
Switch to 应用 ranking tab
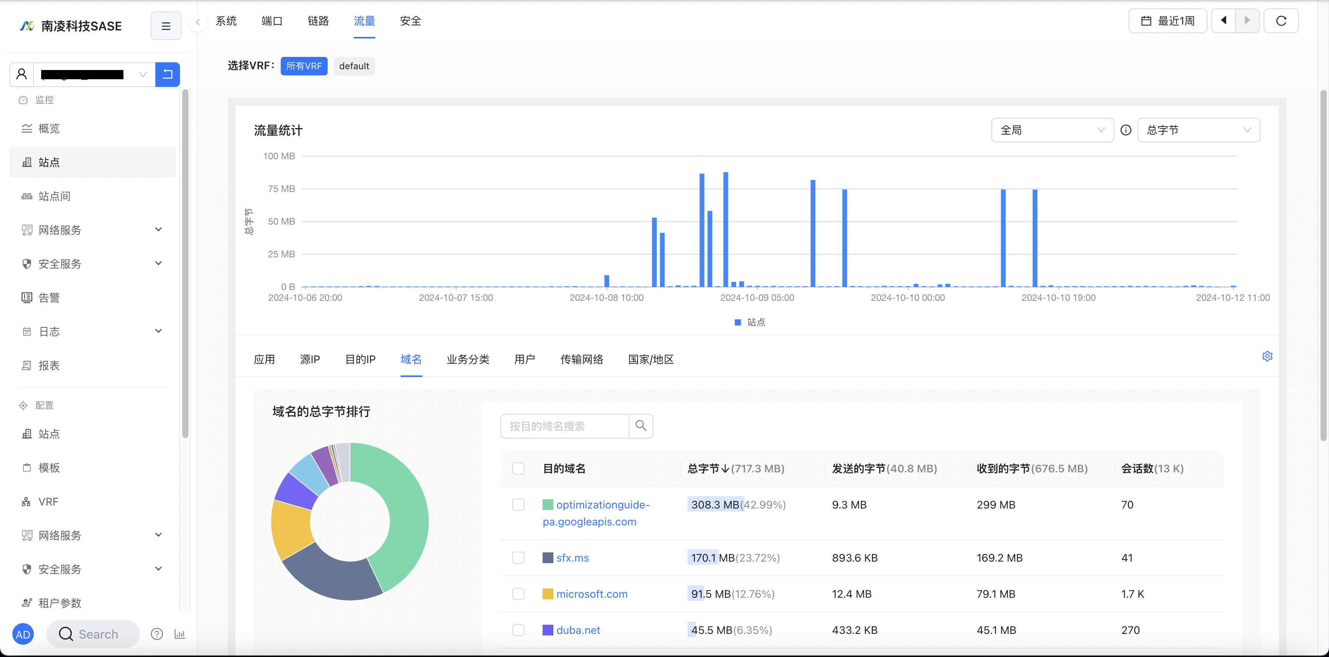click(x=264, y=359)
